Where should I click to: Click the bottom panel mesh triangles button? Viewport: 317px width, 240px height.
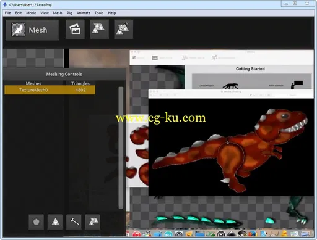[93, 222]
